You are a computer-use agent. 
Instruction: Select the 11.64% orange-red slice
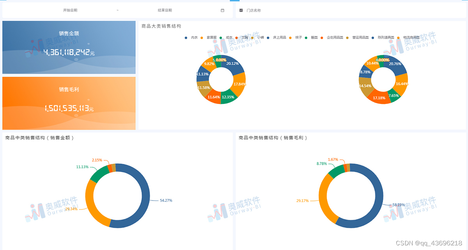click(213, 97)
